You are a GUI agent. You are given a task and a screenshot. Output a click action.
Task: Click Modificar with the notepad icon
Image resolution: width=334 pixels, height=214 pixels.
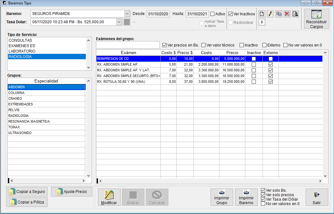pyautogui.click(x=109, y=197)
